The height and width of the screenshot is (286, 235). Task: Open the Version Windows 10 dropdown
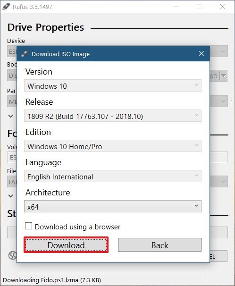(x=113, y=85)
